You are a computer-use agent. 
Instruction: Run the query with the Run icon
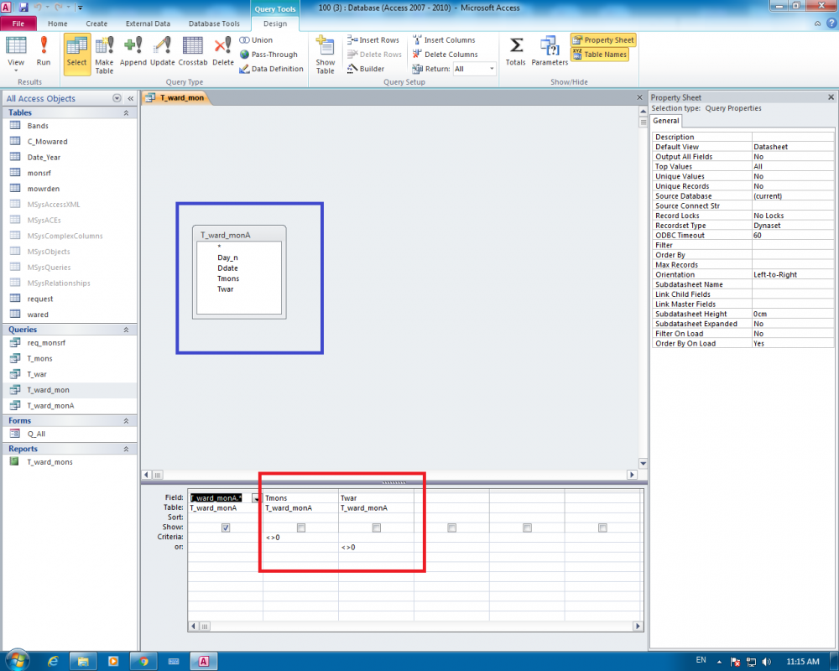pos(44,52)
